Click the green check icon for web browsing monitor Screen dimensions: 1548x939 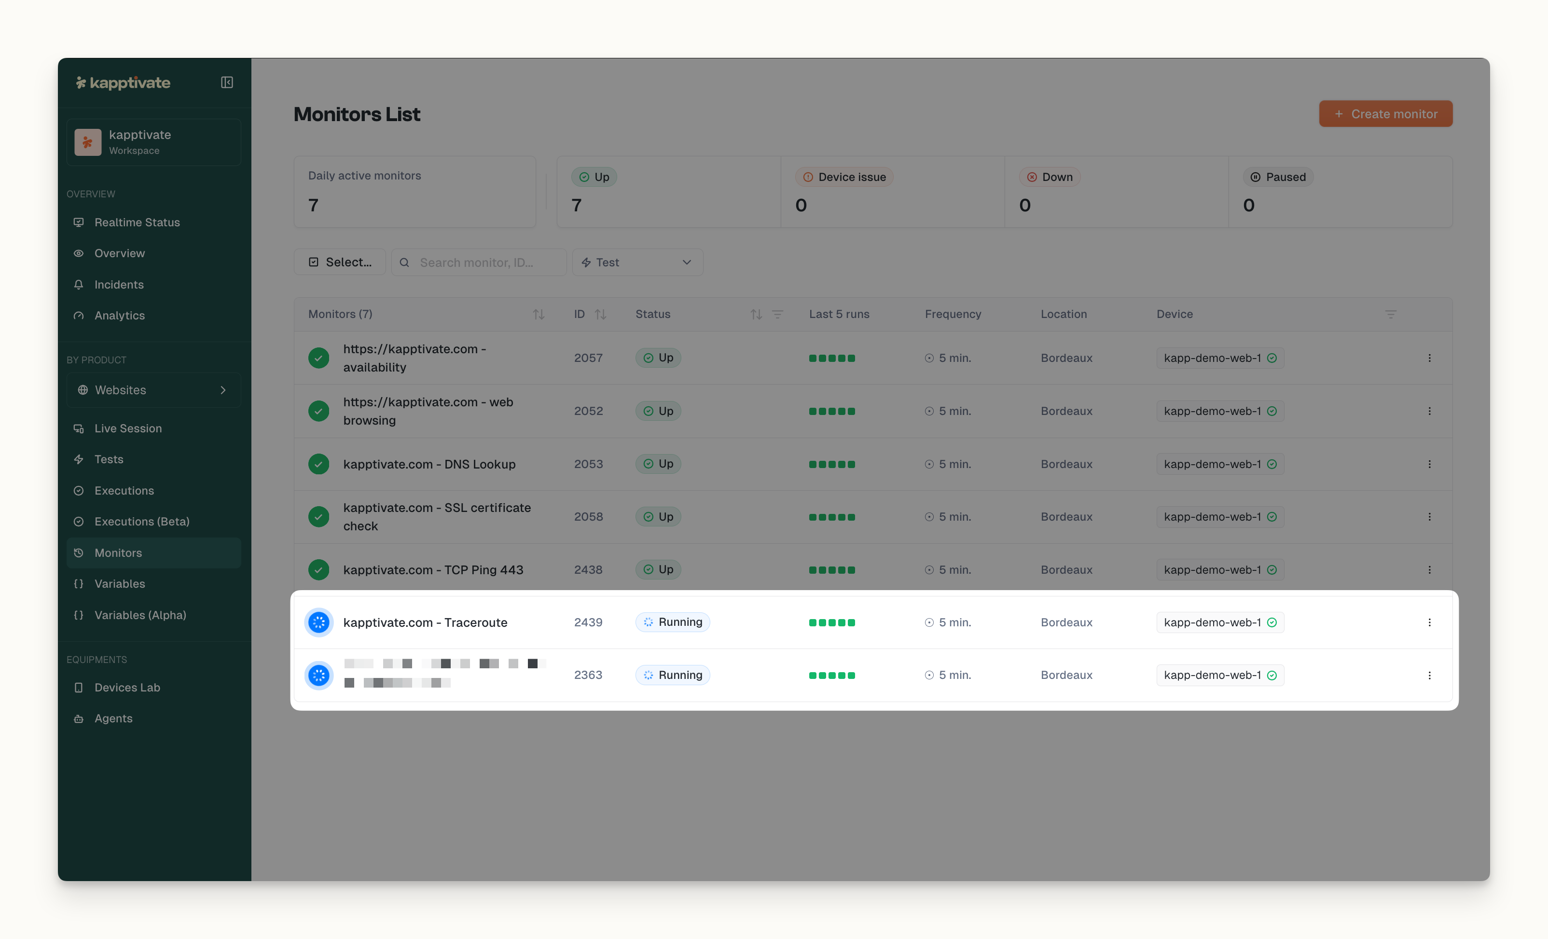(x=318, y=411)
